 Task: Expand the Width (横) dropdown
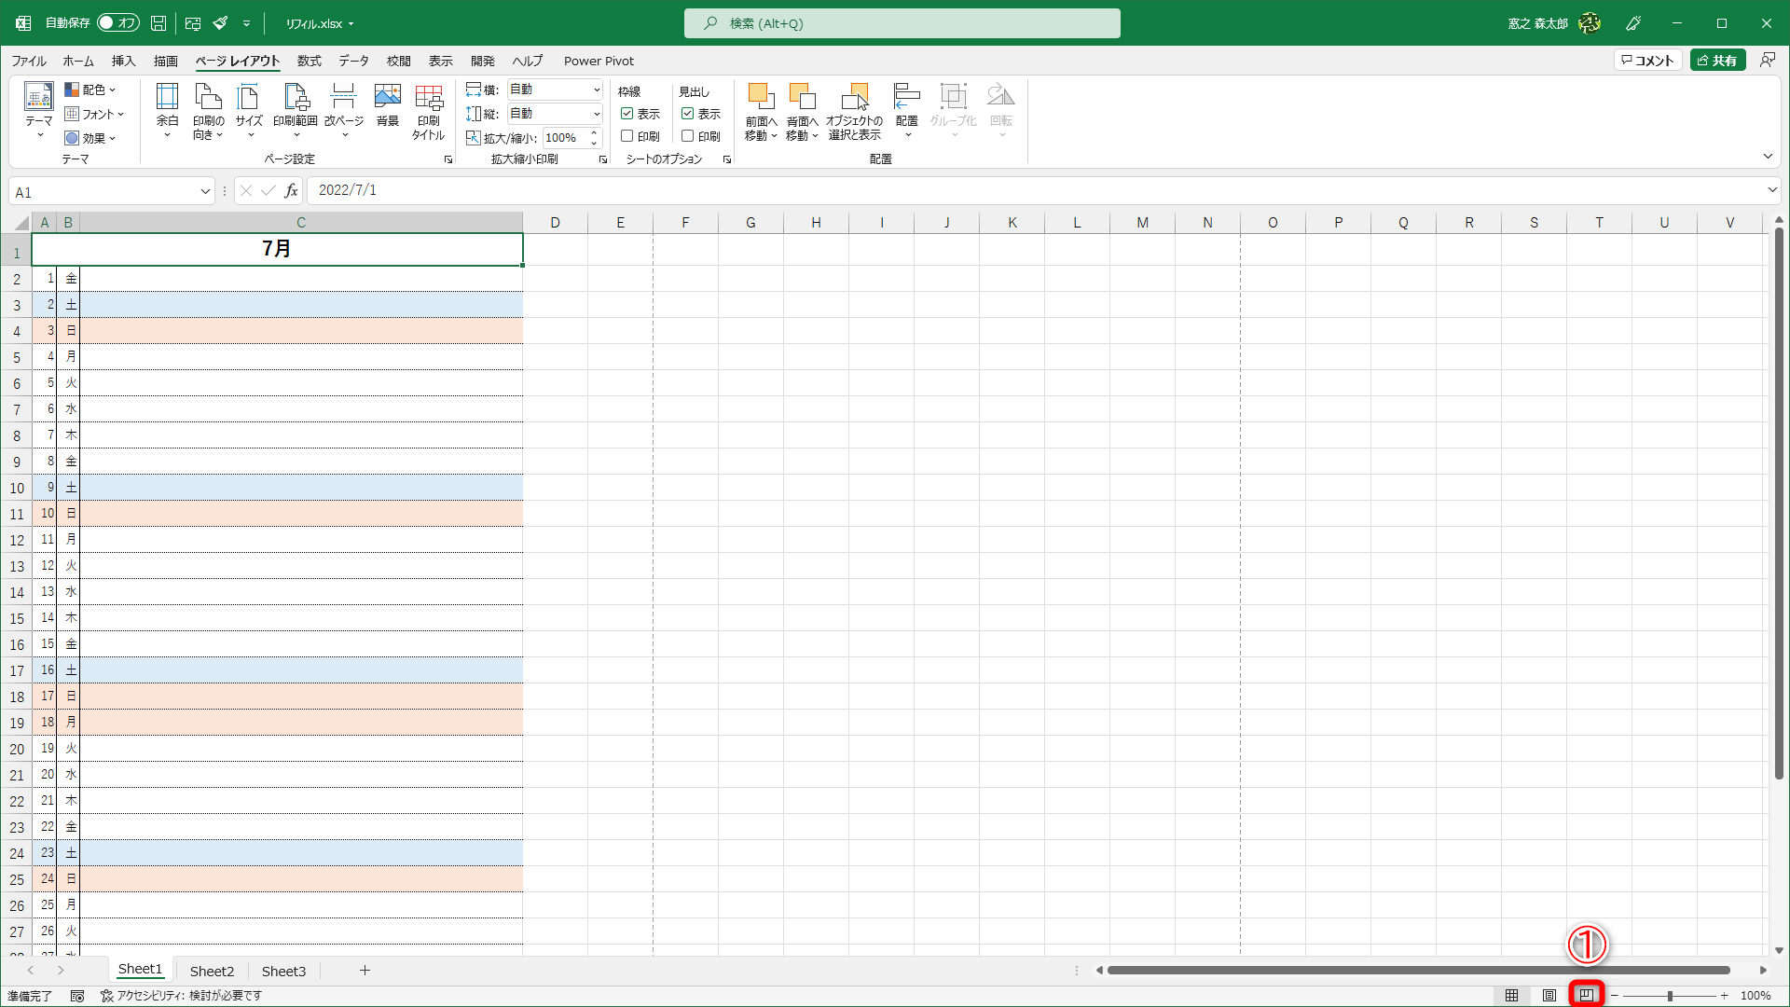pos(597,90)
